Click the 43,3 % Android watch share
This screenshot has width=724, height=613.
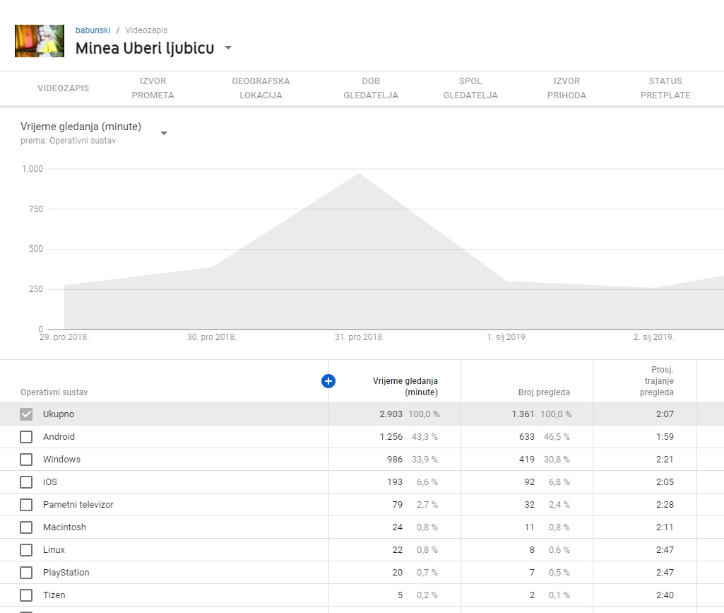[x=425, y=436]
